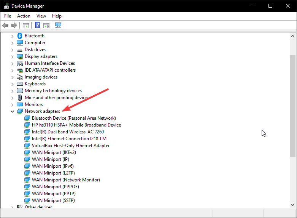Click icon beside WAN Miniport (IKEv2)
Image resolution: width=297 pixels, height=218 pixels.
(27, 152)
